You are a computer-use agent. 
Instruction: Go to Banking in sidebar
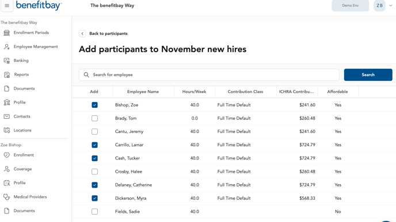click(21, 61)
